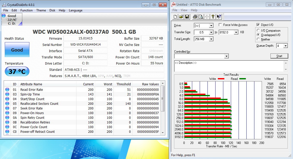Screen dimensions: 293x159
Task: Start the ATTO benchmark
Action: [279, 56]
